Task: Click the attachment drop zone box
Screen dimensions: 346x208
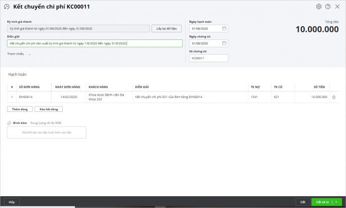Action: (x=46, y=132)
